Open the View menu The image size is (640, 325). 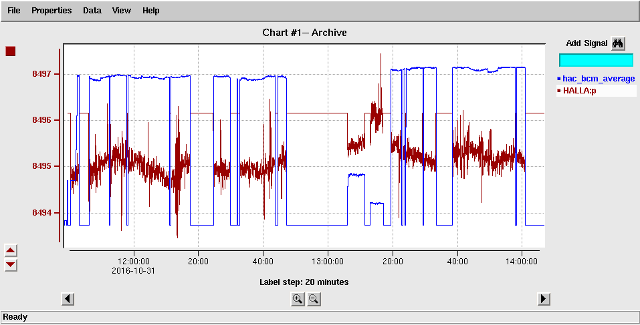point(122,11)
